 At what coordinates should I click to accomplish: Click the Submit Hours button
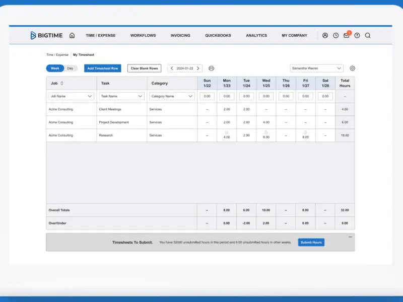point(311,243)
